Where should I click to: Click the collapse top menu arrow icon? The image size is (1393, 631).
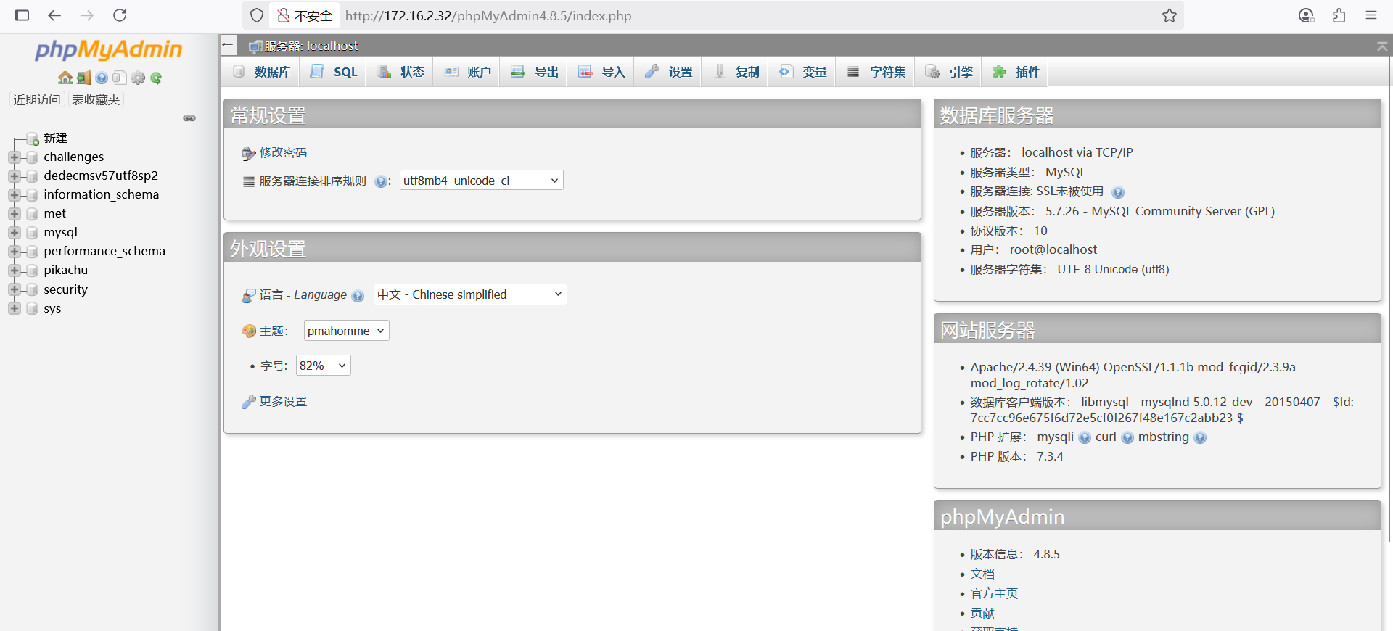click(1381, 46)
